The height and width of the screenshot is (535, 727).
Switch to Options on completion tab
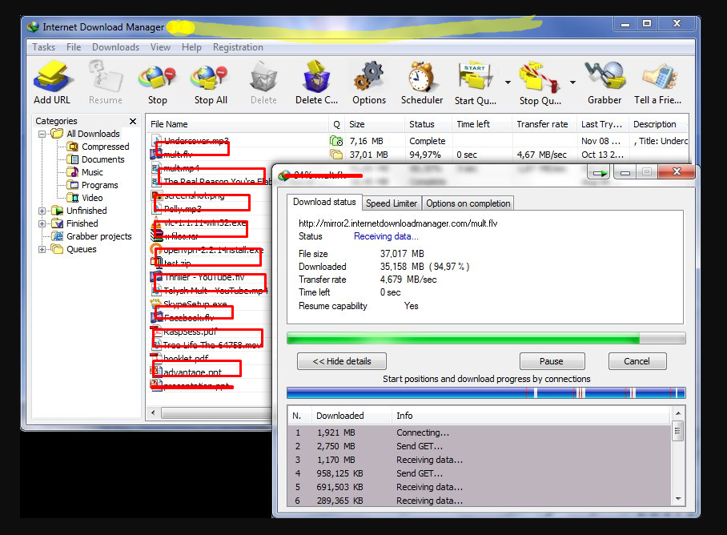click(x=468, y=203)
